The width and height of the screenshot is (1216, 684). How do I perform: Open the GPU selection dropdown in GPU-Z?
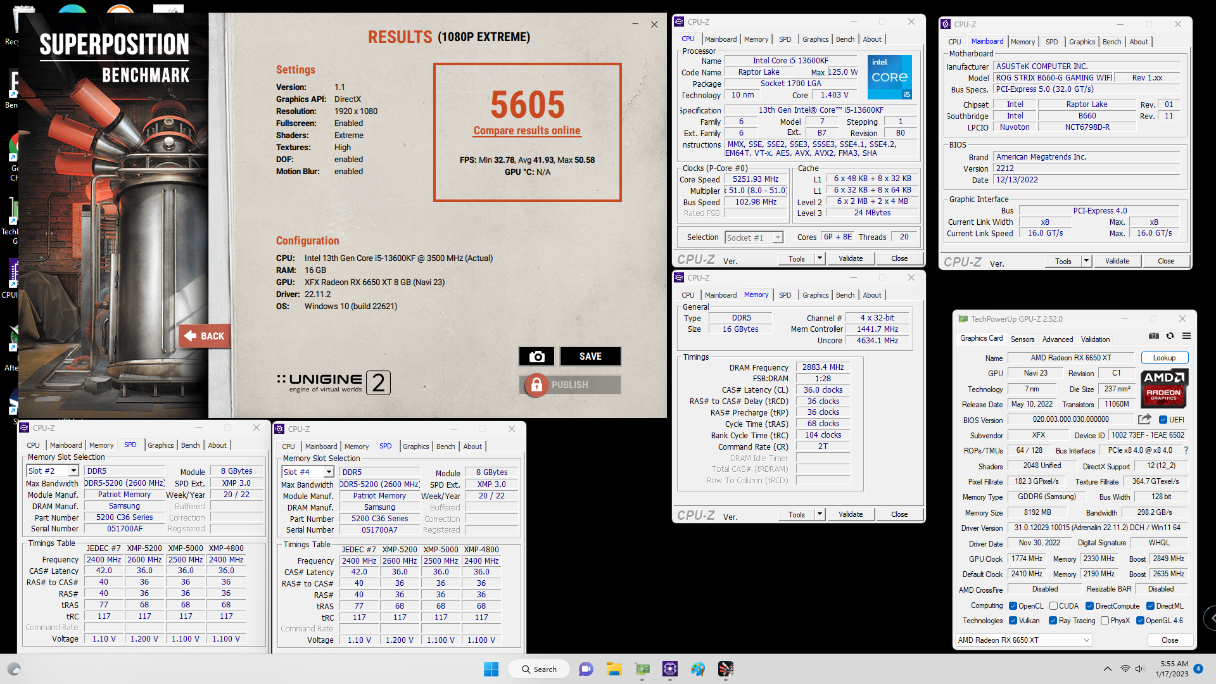pos(1024,640)
